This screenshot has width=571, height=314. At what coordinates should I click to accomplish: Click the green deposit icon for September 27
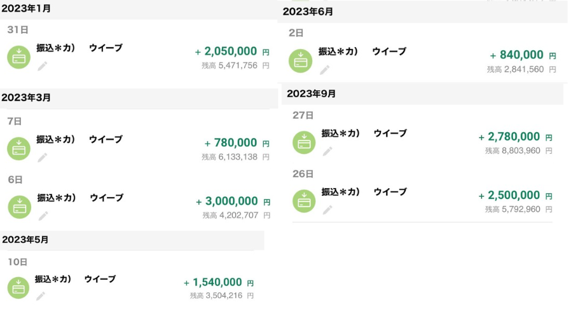point(304,142)
